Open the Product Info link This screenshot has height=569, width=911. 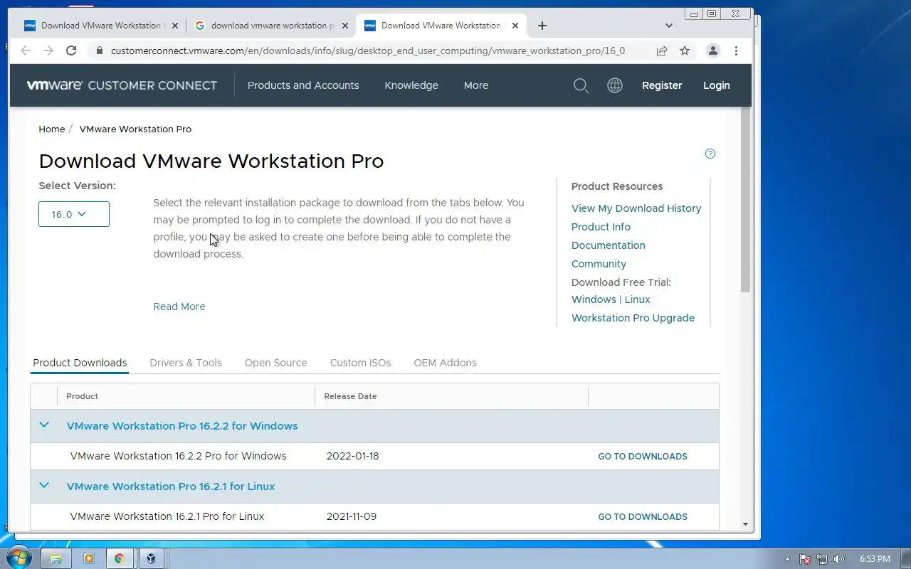601,227
